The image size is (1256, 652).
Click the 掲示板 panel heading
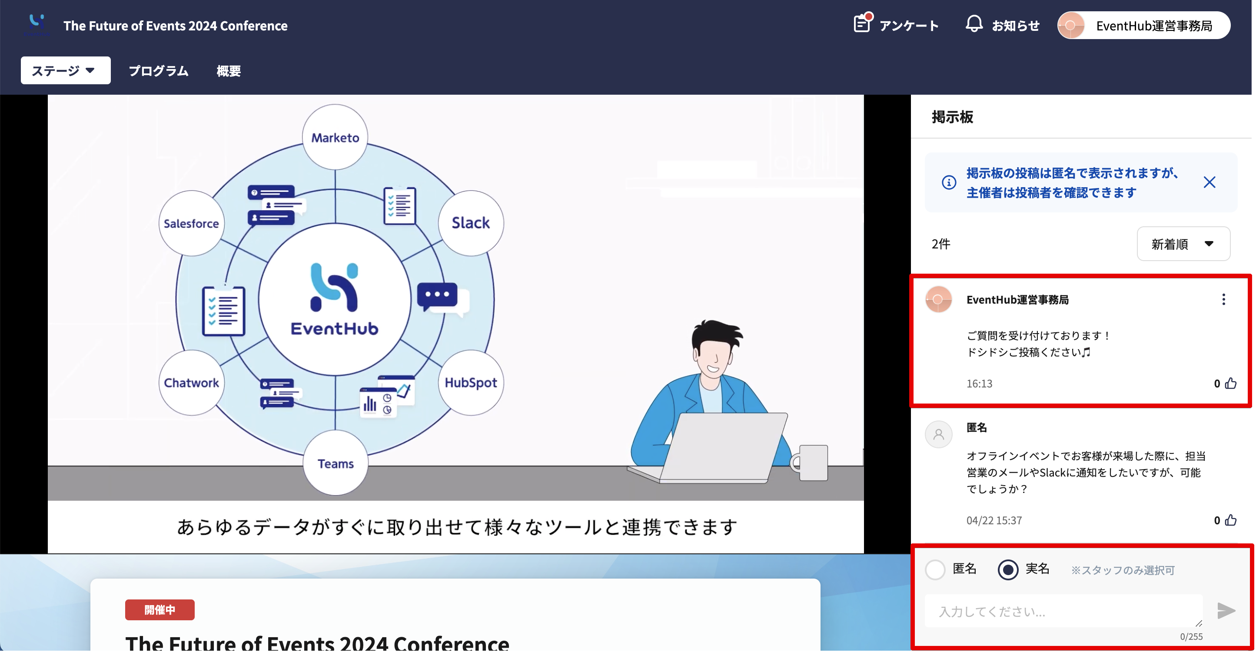point(952,117)
